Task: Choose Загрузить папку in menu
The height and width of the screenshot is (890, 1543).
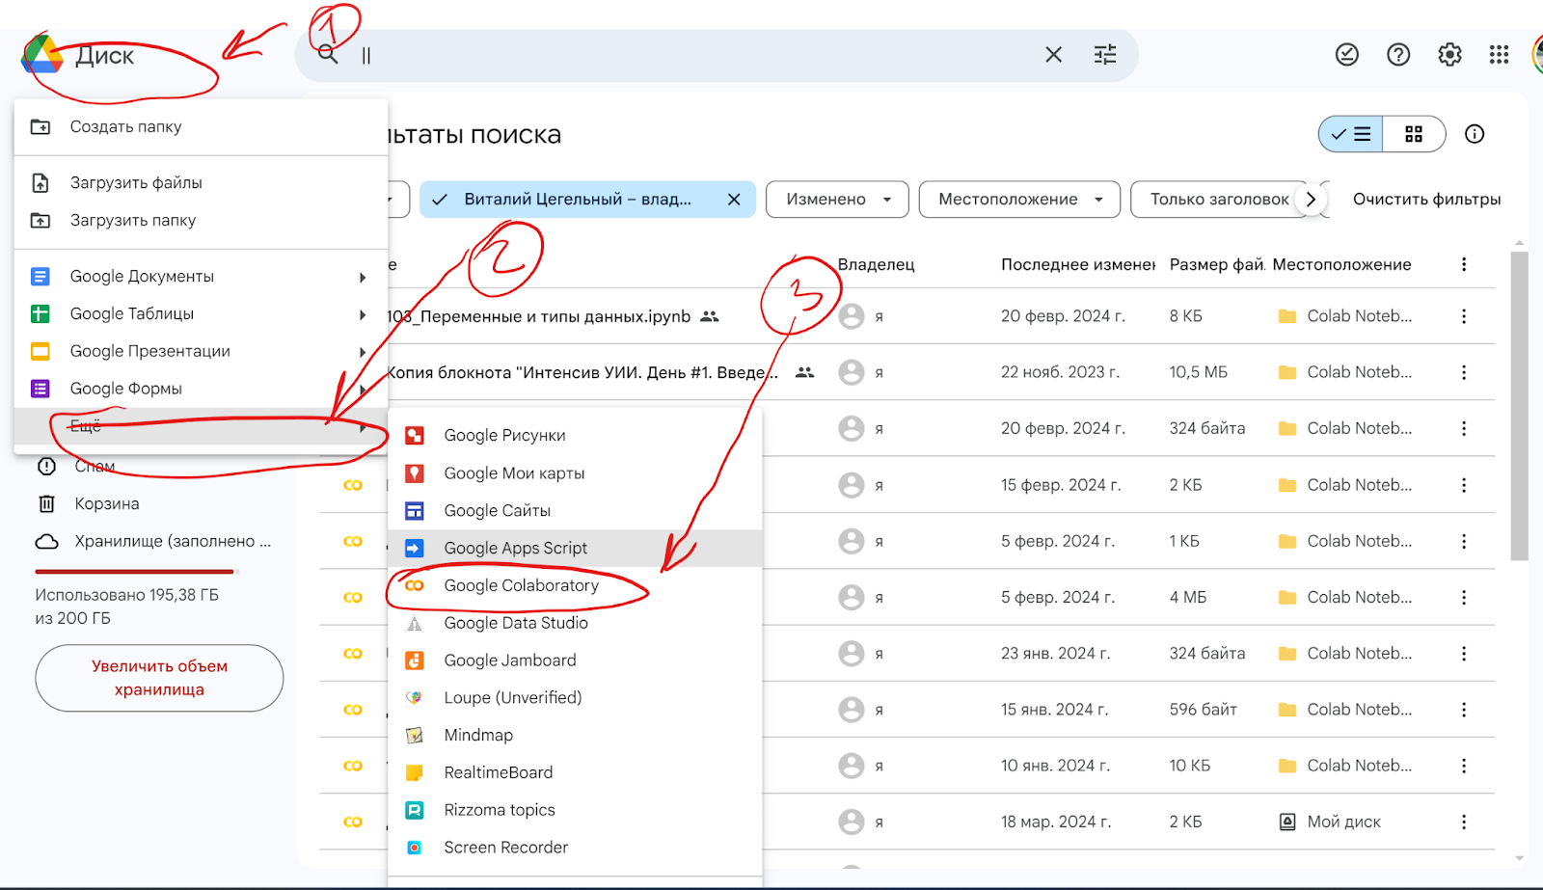Action: point(201,220)
